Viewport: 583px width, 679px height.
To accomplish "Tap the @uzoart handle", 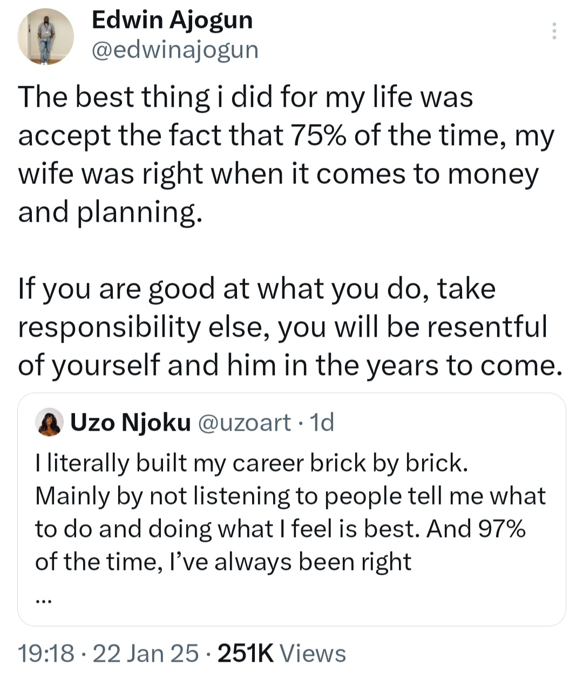I will pos(245,422).
